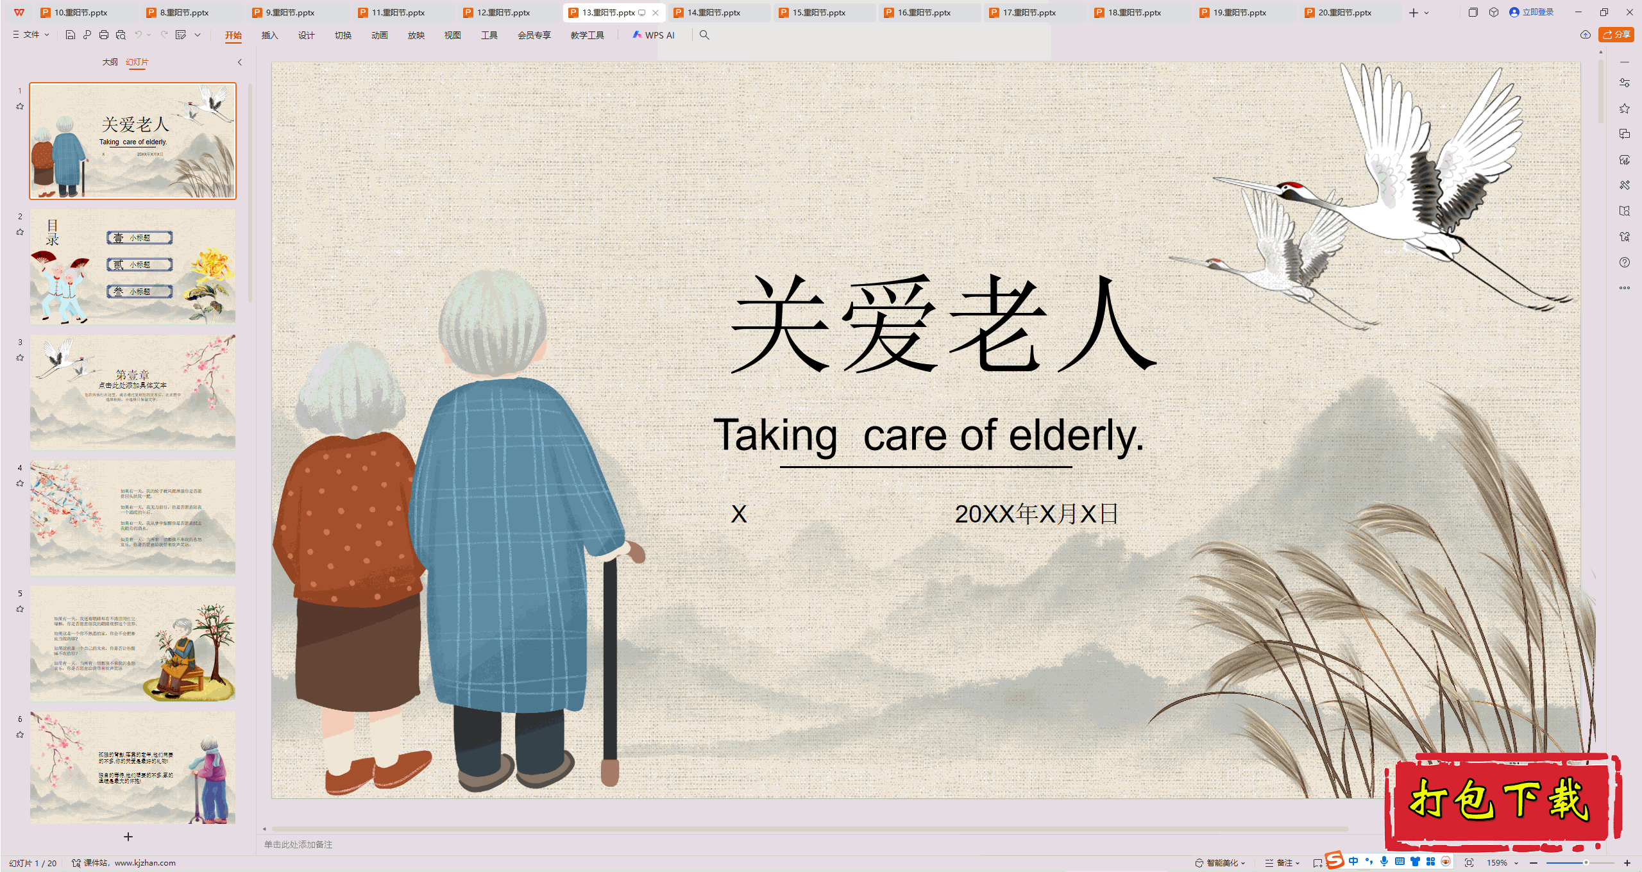Click the Print icon in the quick toolbar
This screenshot has height=872, width=1642.
pyautogui.click(x=104, y=35)
